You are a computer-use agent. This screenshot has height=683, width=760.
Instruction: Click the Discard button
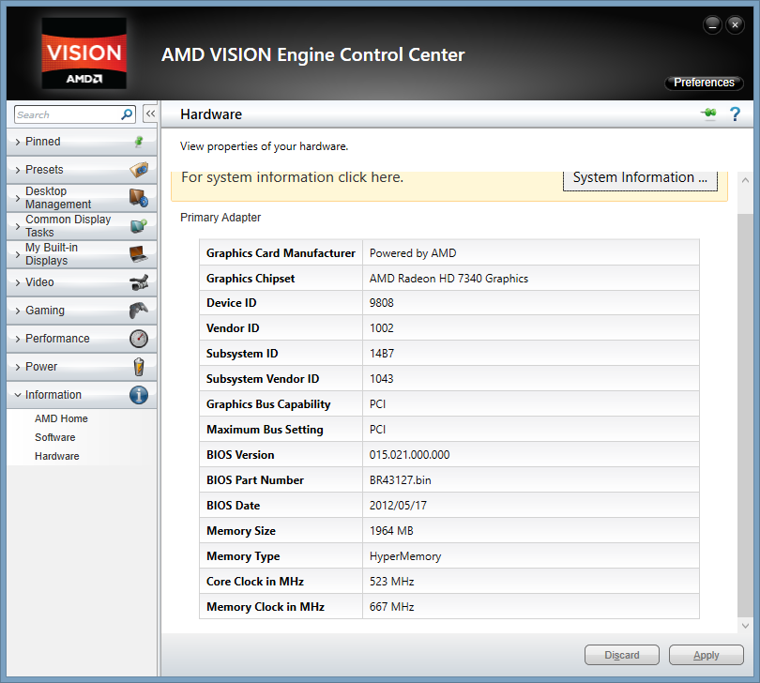(622, 655)
